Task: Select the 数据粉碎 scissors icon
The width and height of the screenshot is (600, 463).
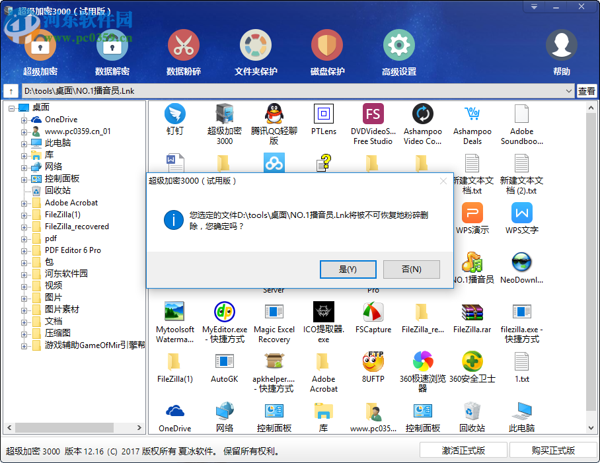Action: (183, 46)
